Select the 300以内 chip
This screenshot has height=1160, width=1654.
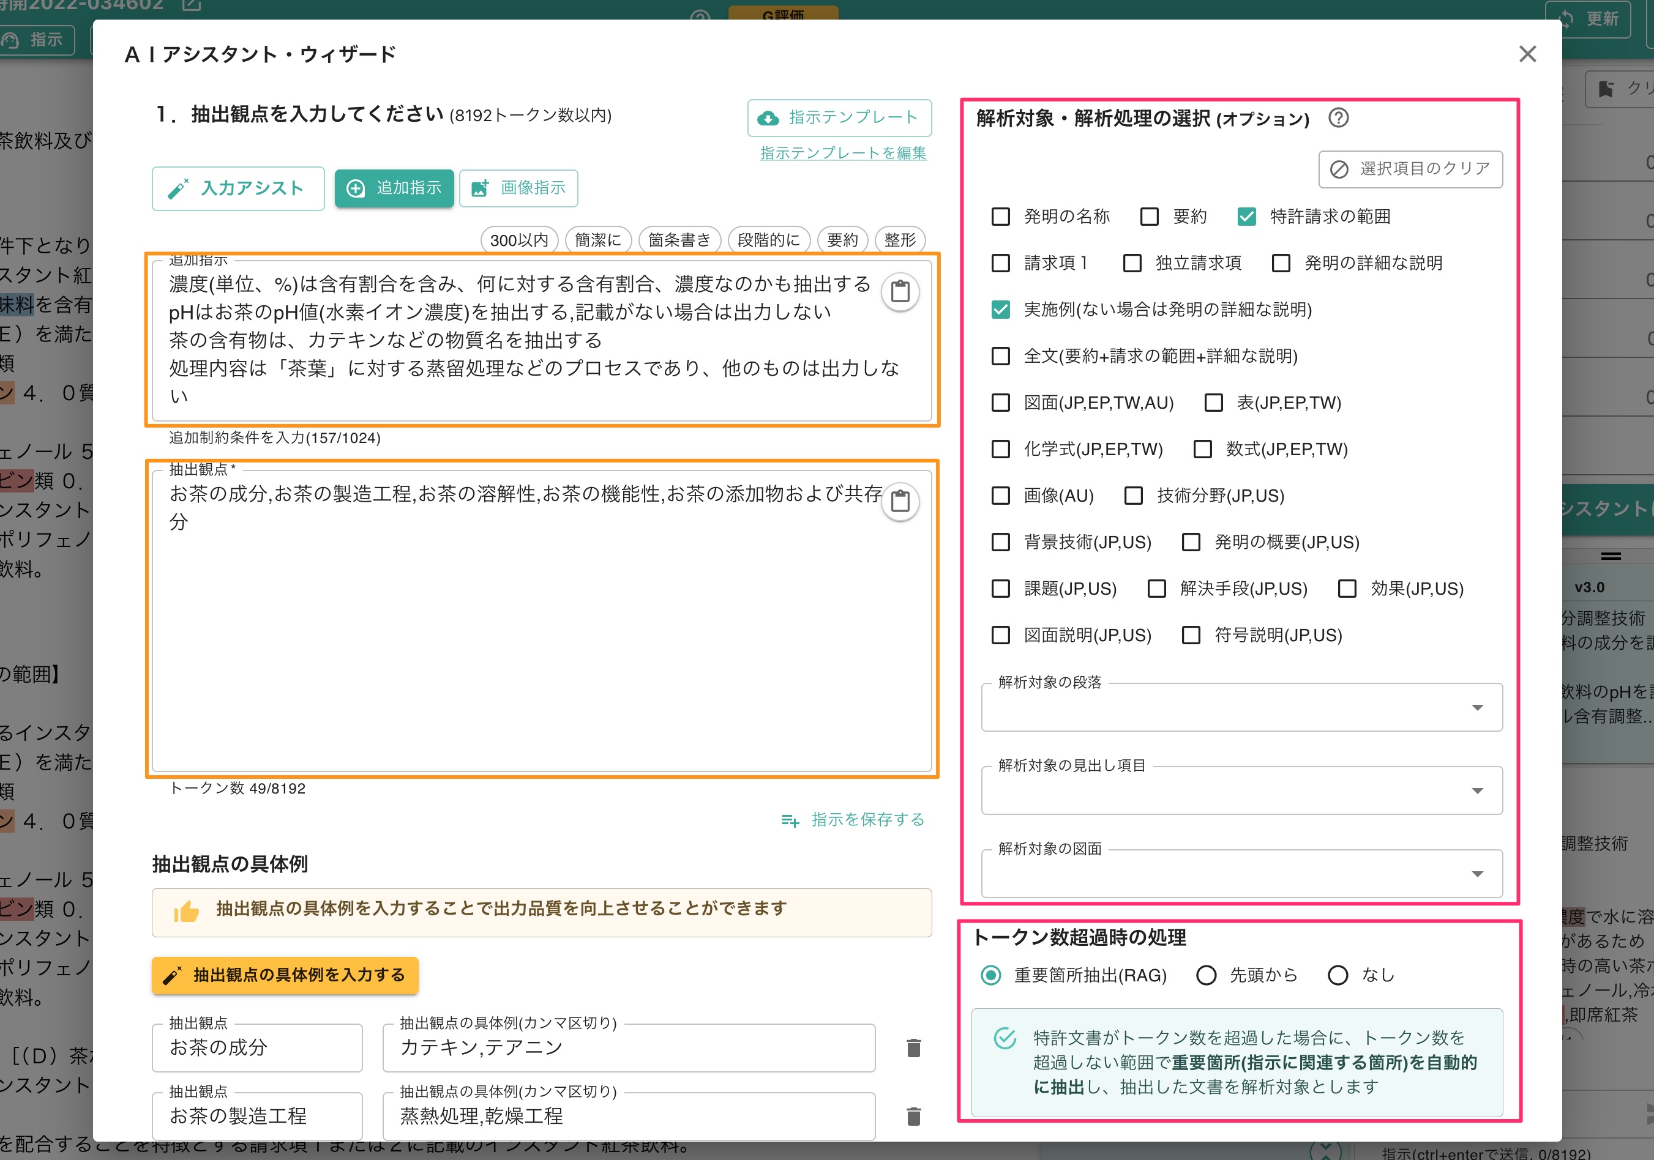click(x=518, y=240)
